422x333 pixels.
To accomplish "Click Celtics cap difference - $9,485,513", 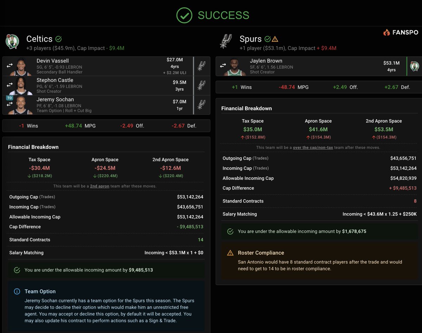I will pyautogui.click(x=190, y=227).
